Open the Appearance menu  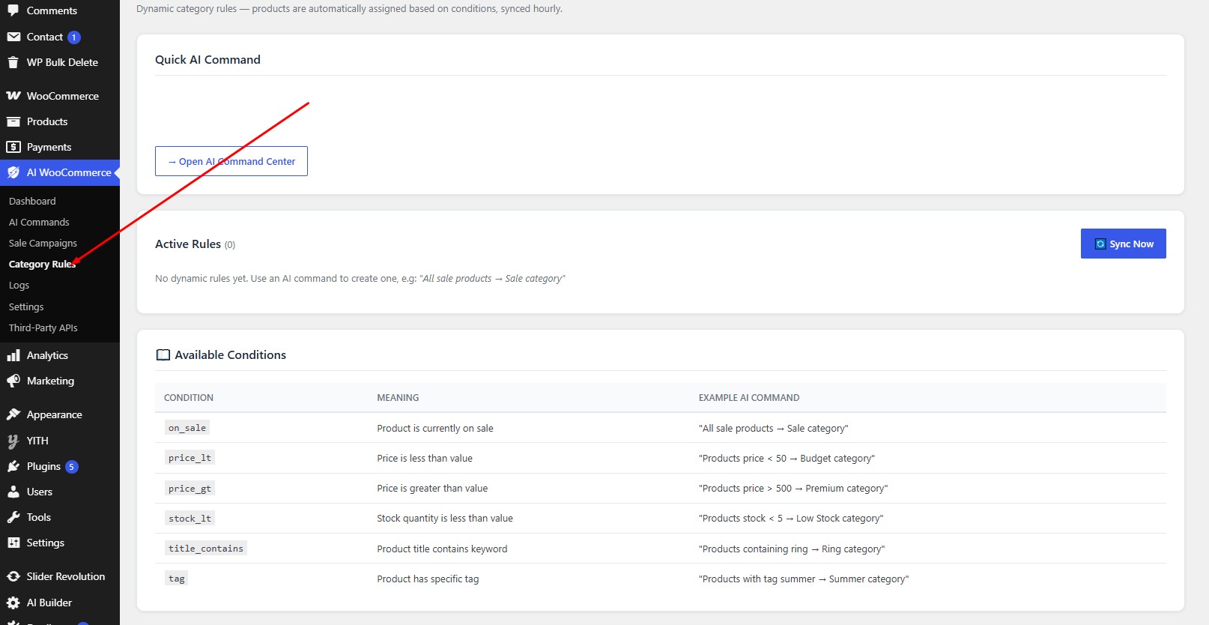60,414
